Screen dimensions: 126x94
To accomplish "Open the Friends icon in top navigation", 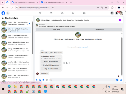I will [62, 13].
